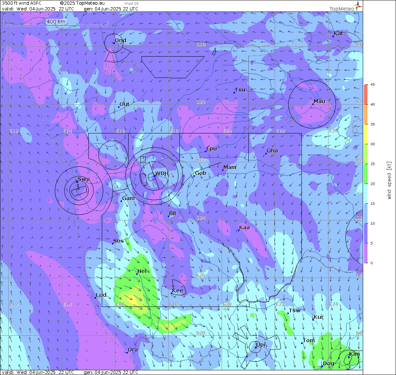Image resolution: width=396 pixels, height=375 pixels.
Task: Select the Gob station label
Action: (200, 173)
